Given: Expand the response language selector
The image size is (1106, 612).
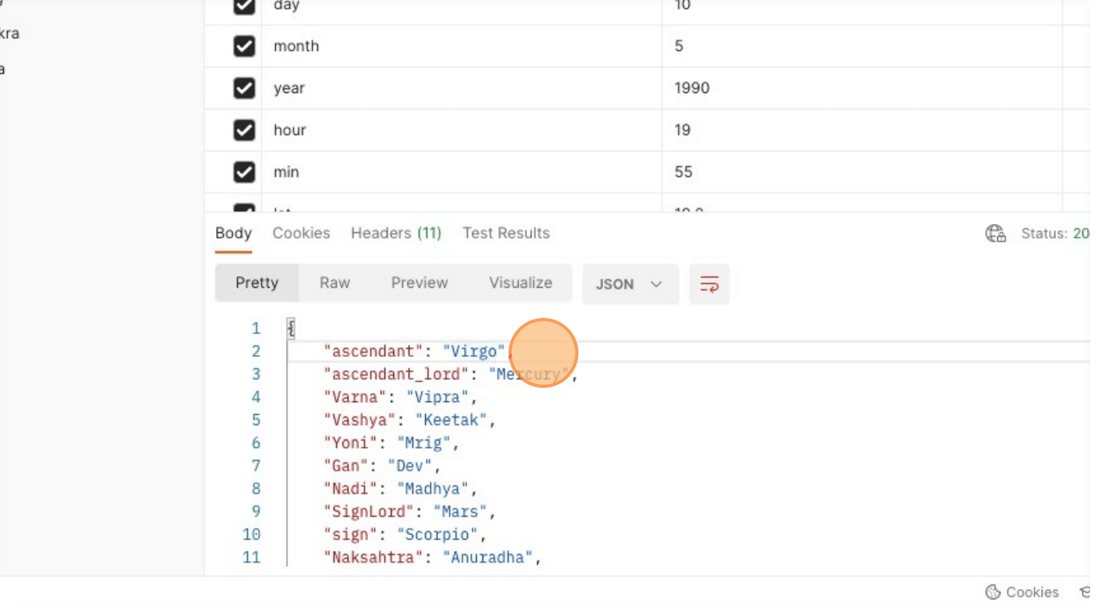Looking at the screenshot, I should coord(656,284).
